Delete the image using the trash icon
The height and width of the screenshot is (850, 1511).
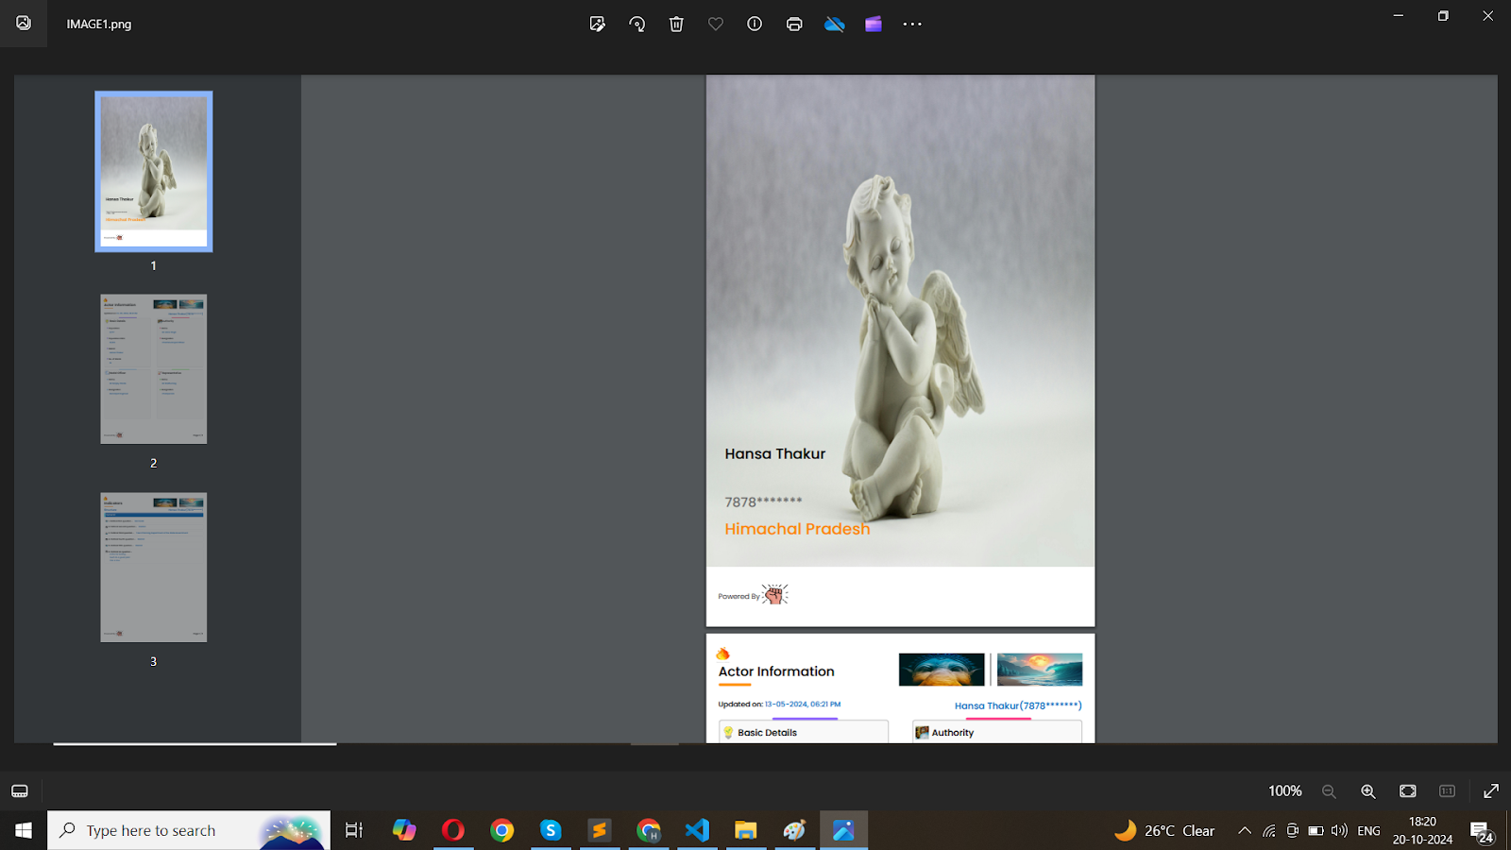[676, 25]
